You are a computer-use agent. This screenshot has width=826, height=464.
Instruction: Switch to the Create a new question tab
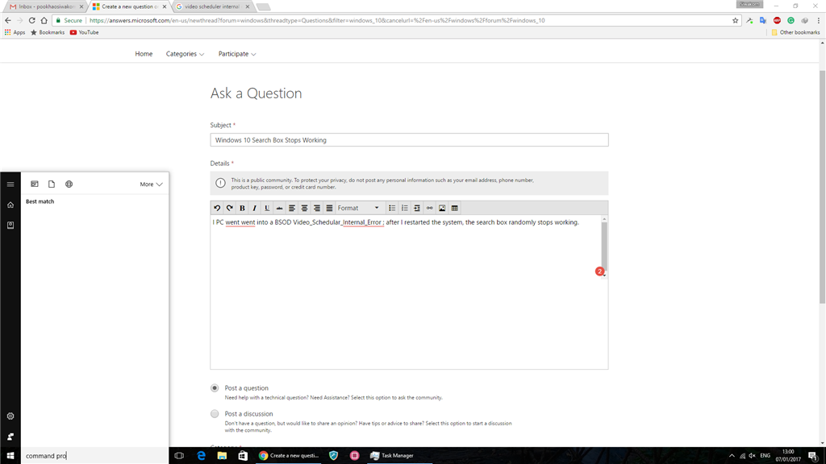129,6
